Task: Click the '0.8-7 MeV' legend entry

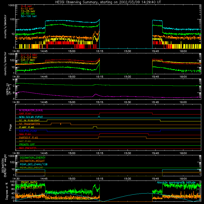Action: click(28, 60)
